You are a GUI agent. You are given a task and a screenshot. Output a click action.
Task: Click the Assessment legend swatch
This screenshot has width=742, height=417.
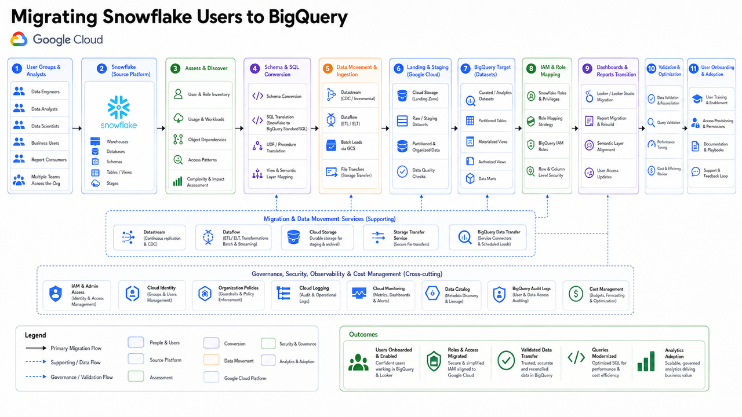[136, 376]
